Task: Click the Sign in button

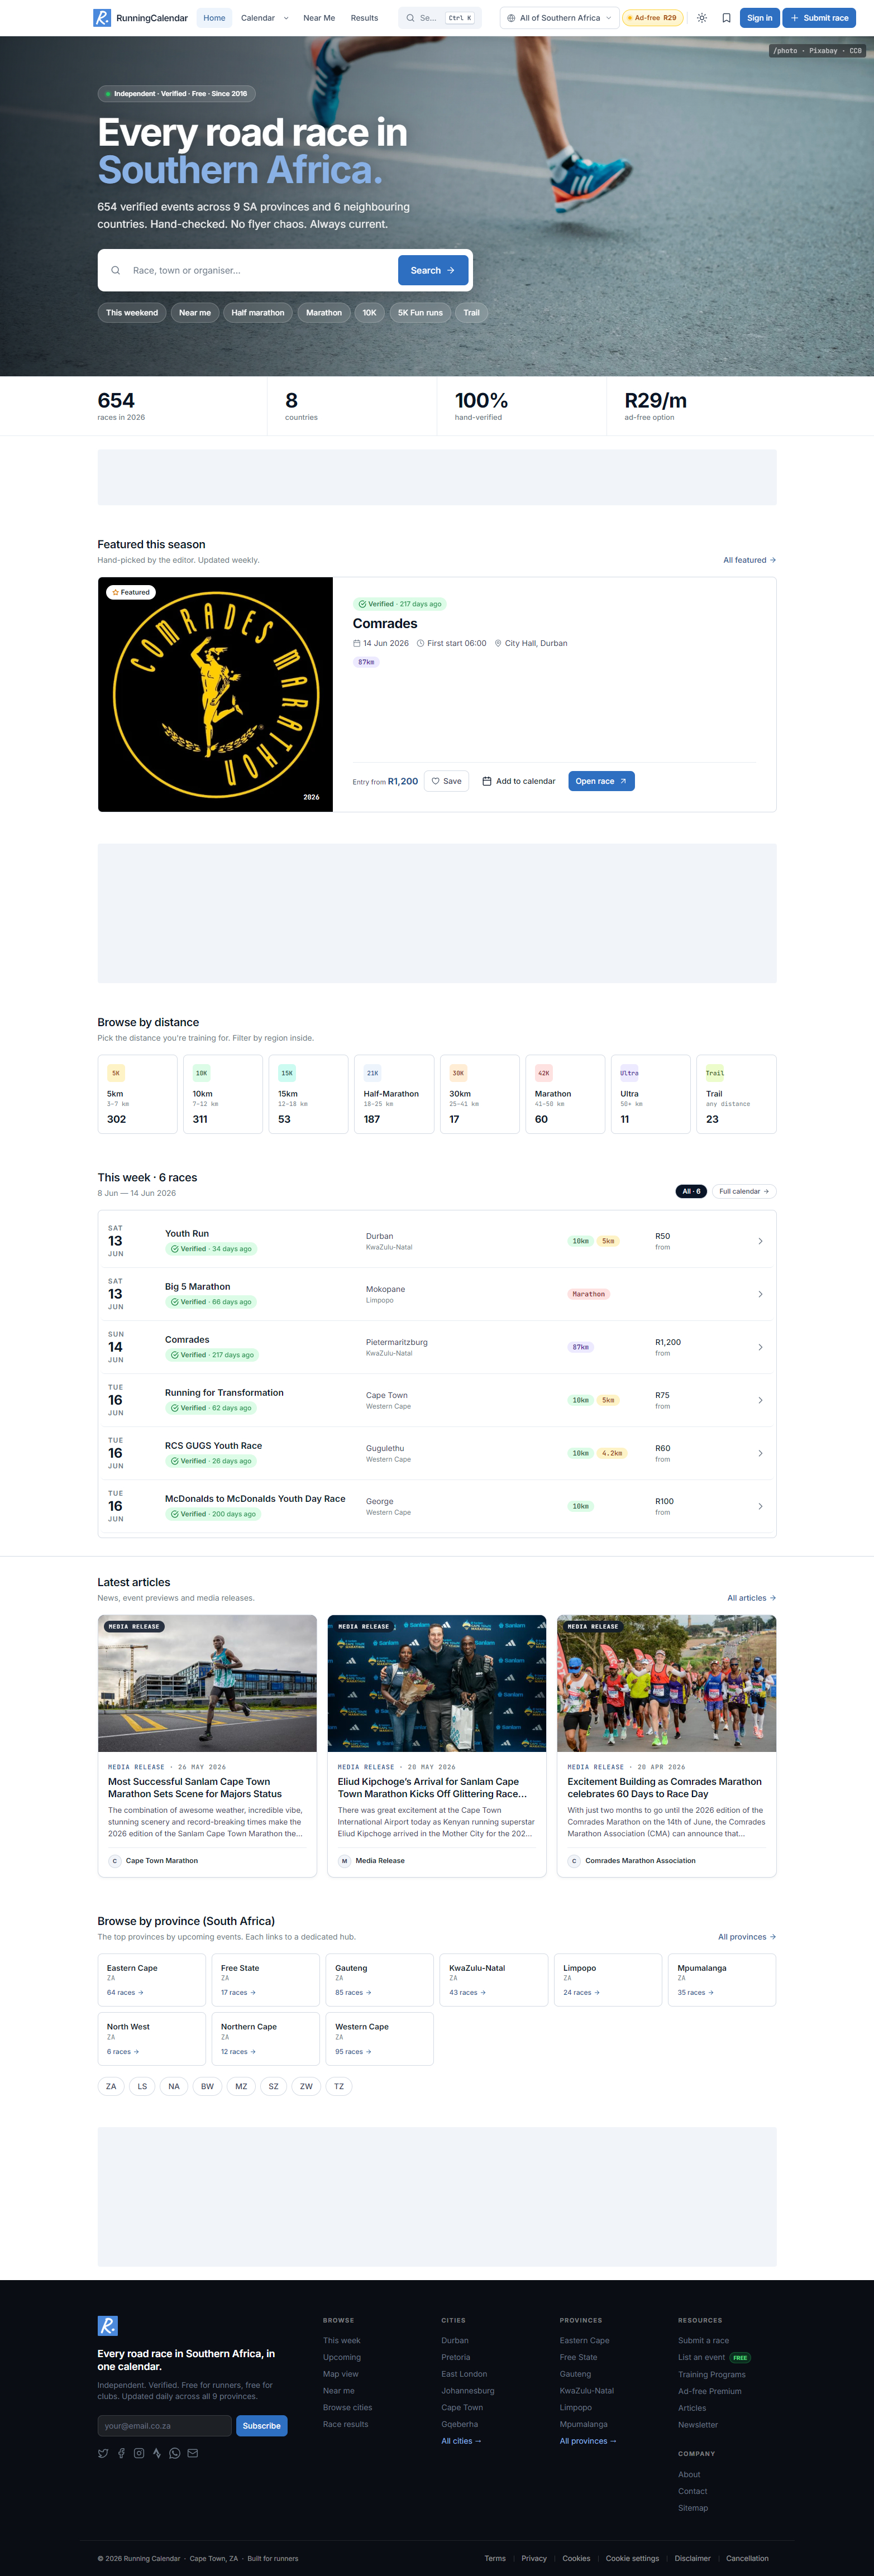Action: pyautogui.click(x=759, y=18)
